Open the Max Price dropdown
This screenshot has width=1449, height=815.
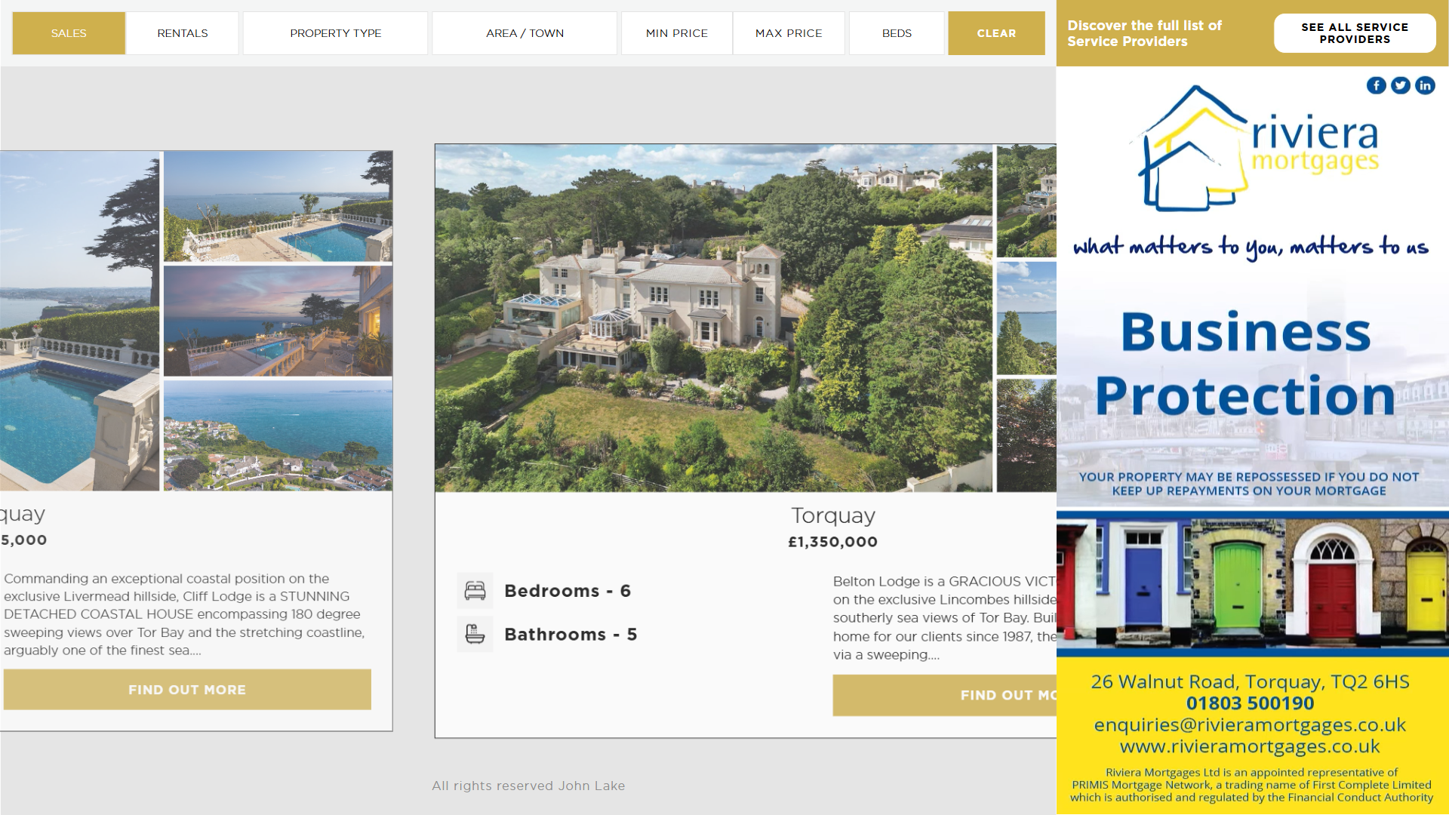click(x=788, y=33)
